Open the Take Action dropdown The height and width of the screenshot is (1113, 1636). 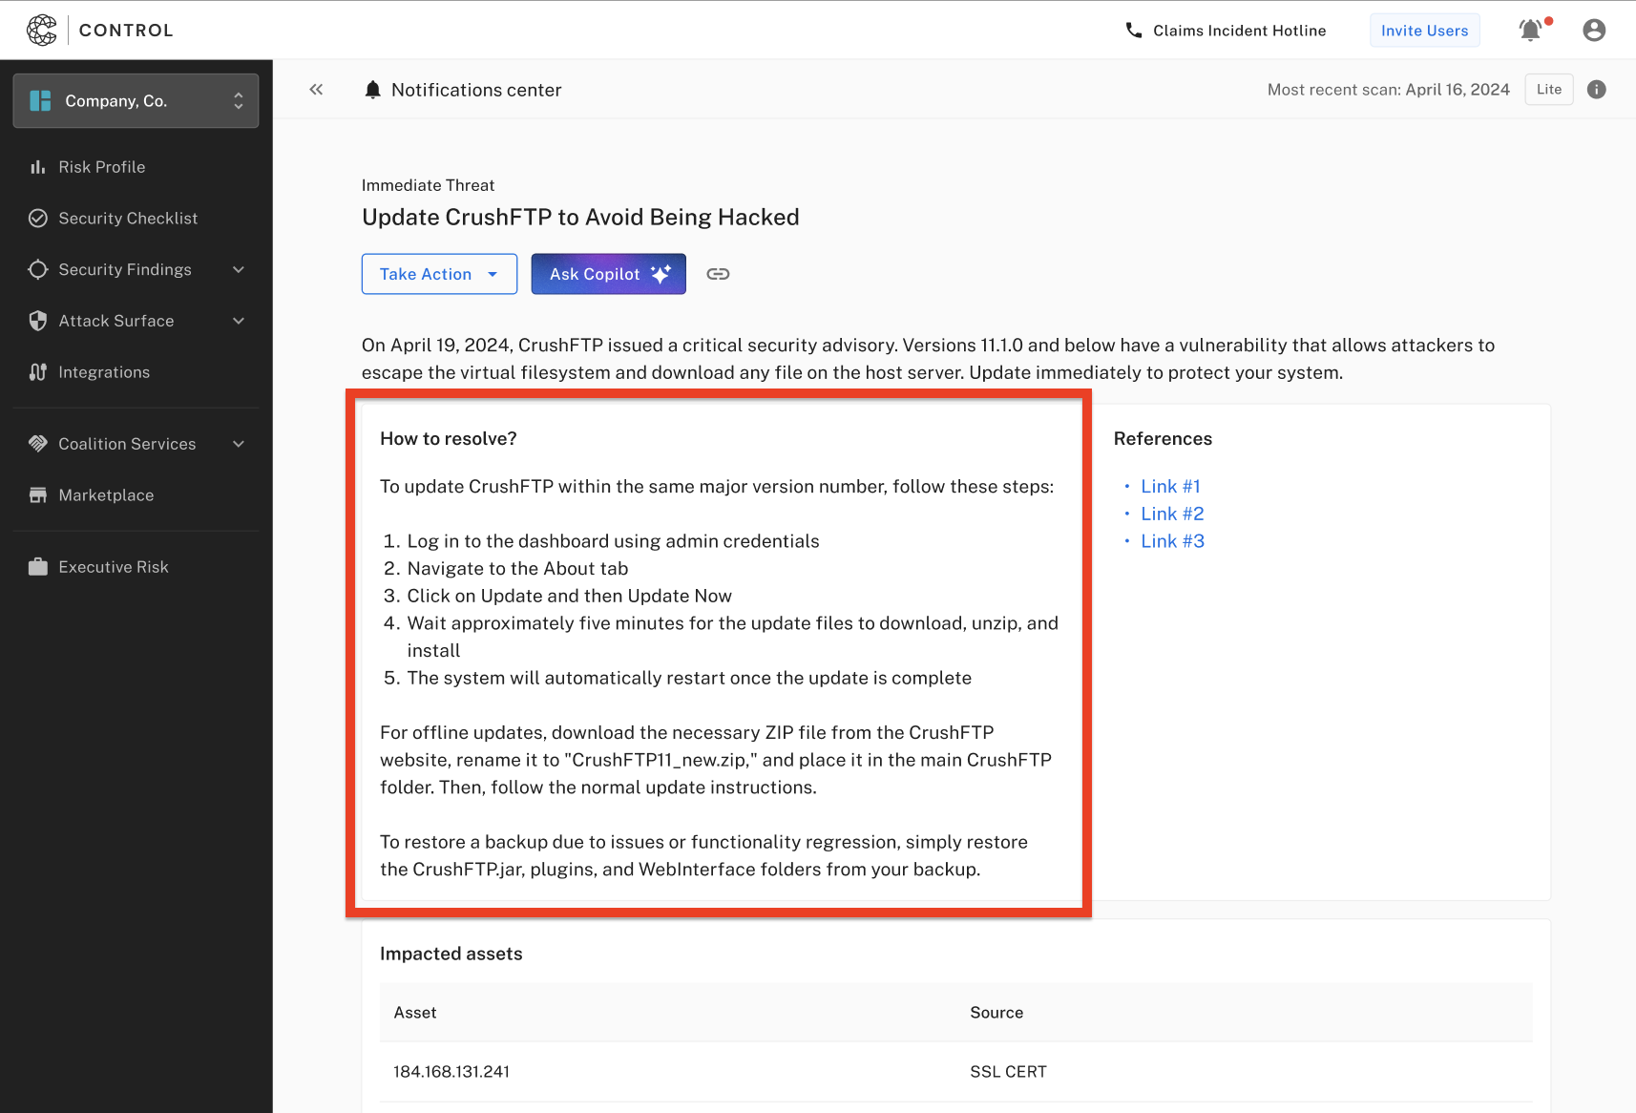point(439,274)
